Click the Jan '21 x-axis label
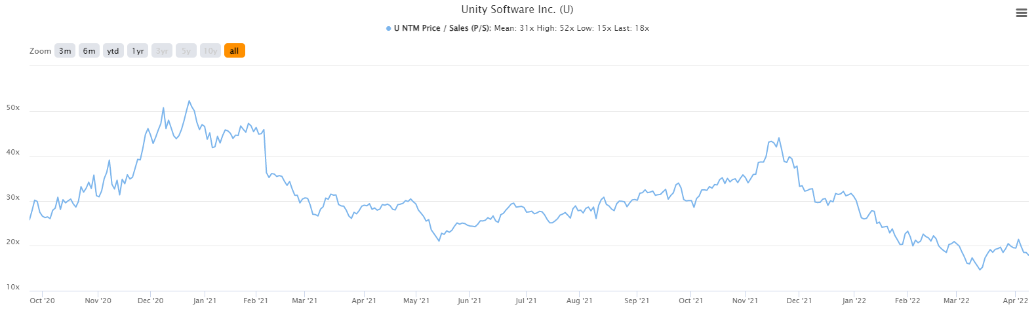Viewport: 1036px width, 313px height. (205, 301)
